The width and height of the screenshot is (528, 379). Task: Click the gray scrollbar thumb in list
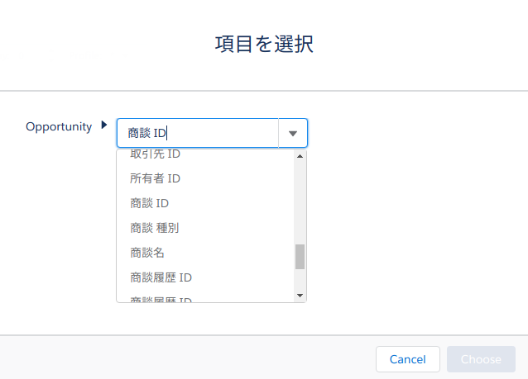(x=300, y=257)
